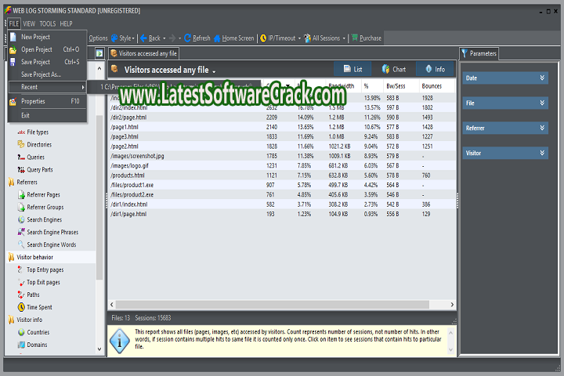Click the File types icon in sidebar
564x376 pixels.
(21, 132)
